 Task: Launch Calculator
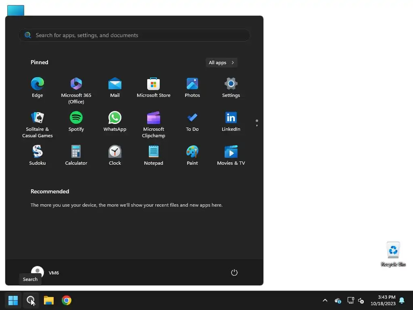(x=76, y=155)
